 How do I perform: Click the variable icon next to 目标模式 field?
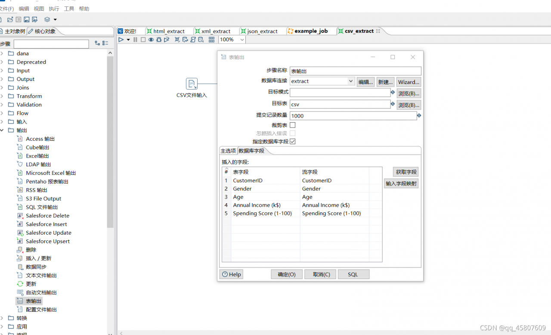coord(393,92)
